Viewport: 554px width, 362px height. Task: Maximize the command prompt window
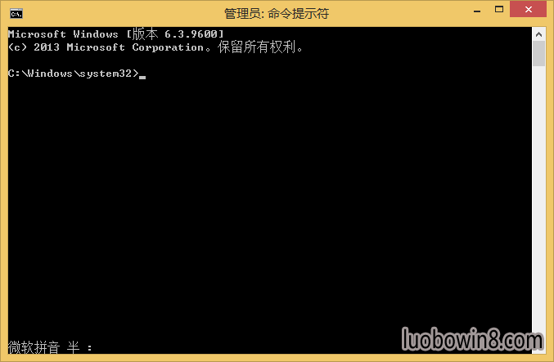point(499,10)
